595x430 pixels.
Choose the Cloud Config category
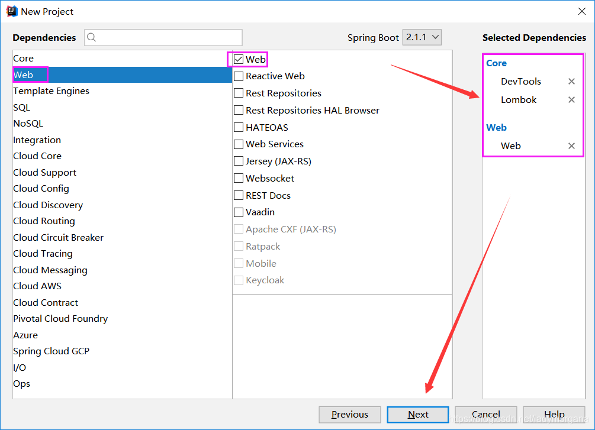pos(122,189)
